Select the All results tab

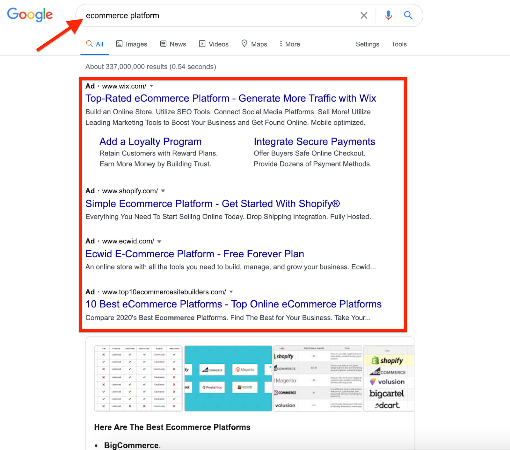pos(95,44)
